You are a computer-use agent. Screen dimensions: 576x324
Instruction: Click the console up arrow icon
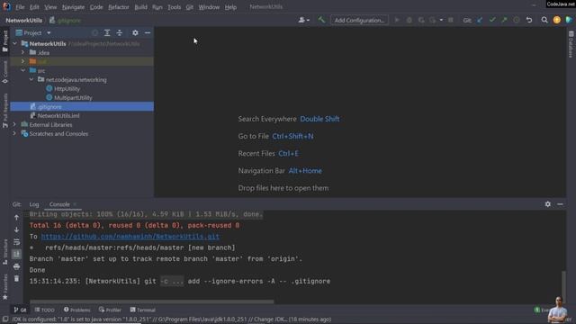[16, 218]
